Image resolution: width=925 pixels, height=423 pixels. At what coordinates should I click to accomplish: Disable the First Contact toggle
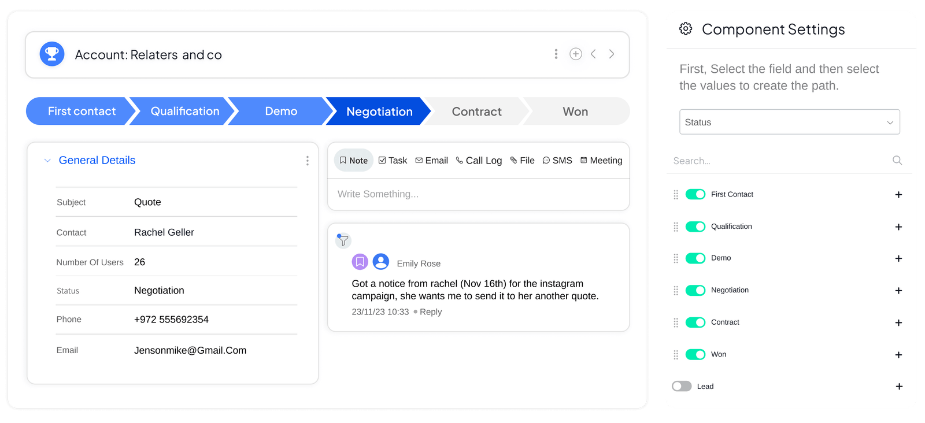coord(695,194)
